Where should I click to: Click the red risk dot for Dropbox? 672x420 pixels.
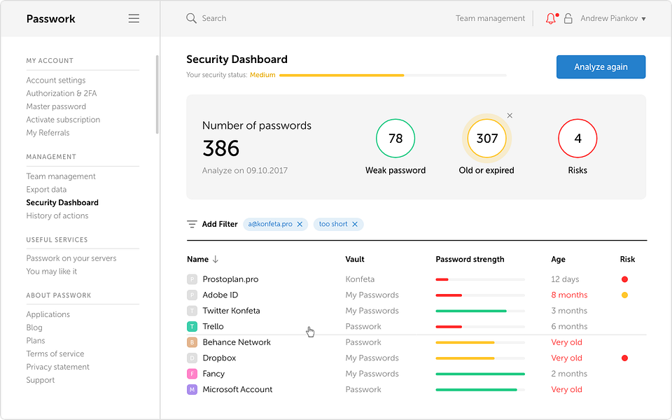[x=625, y=358]
